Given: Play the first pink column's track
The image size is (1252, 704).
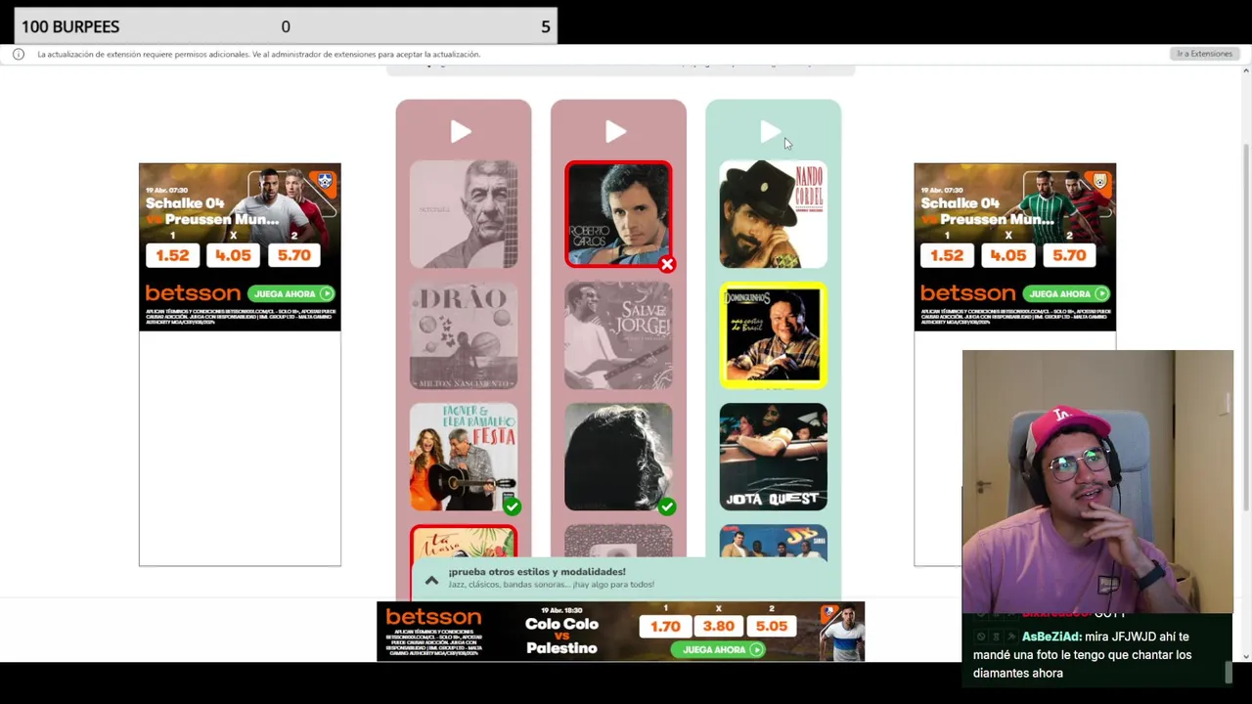Looking at the screenshot, I should click(461, 132).
